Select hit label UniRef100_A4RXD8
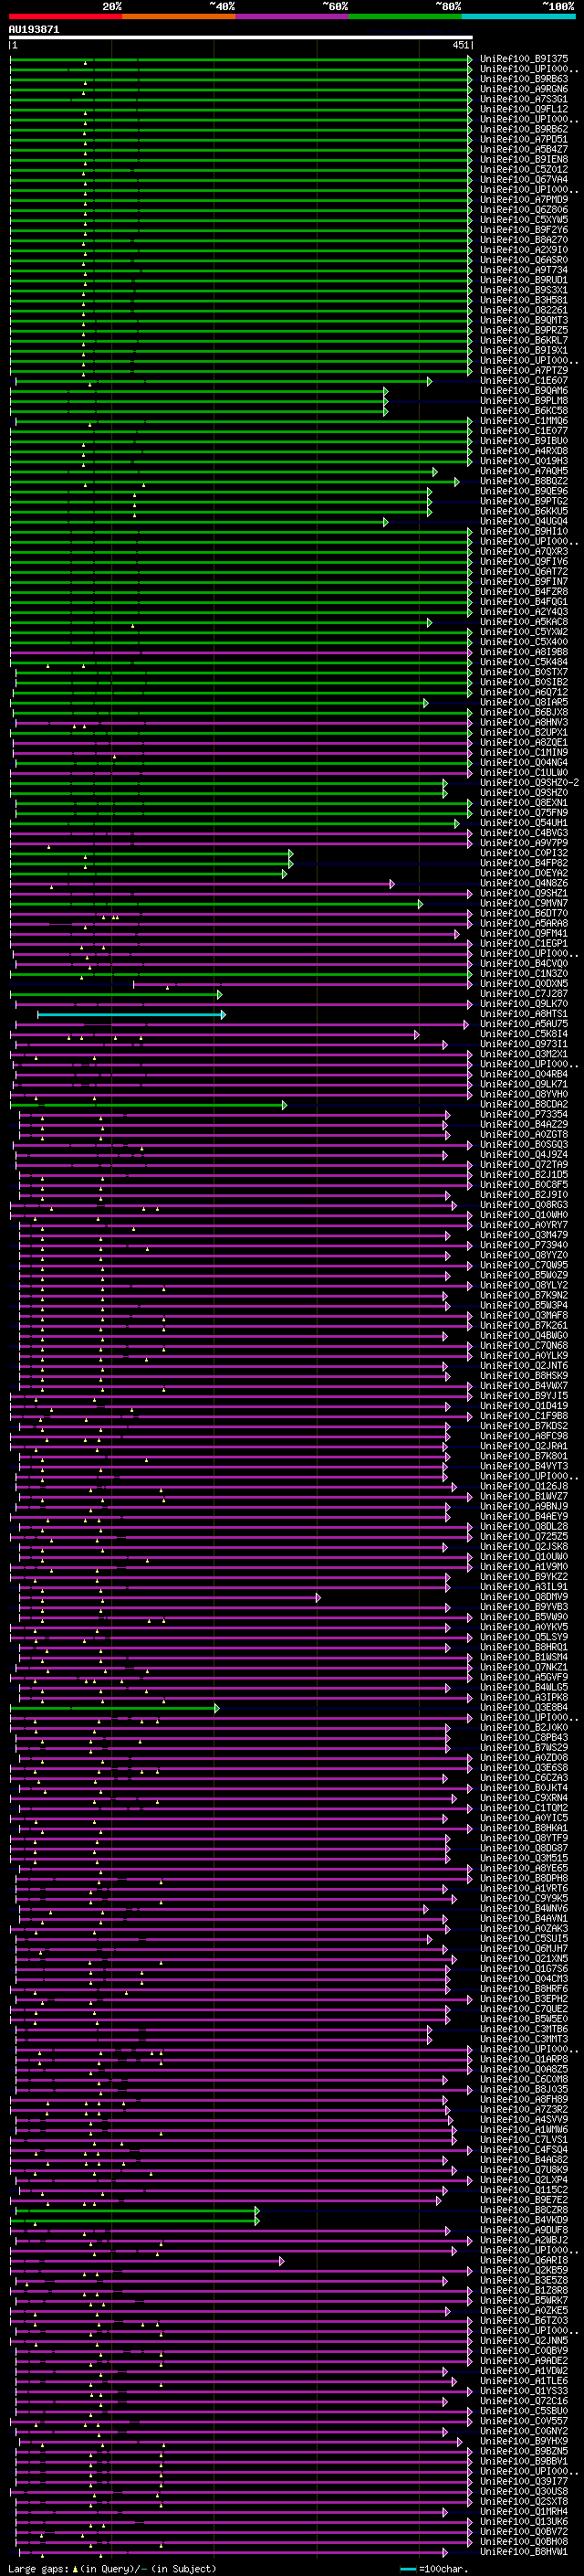This screenshot has height=2576, width=584. tap(524, 451)
